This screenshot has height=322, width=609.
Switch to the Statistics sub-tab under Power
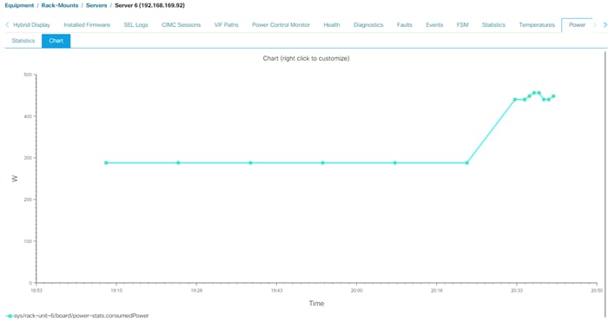pyautogui.click(x=23, y=41)
